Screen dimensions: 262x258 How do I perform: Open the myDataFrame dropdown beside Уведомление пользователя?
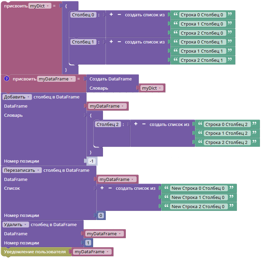(x=92, y=252)
